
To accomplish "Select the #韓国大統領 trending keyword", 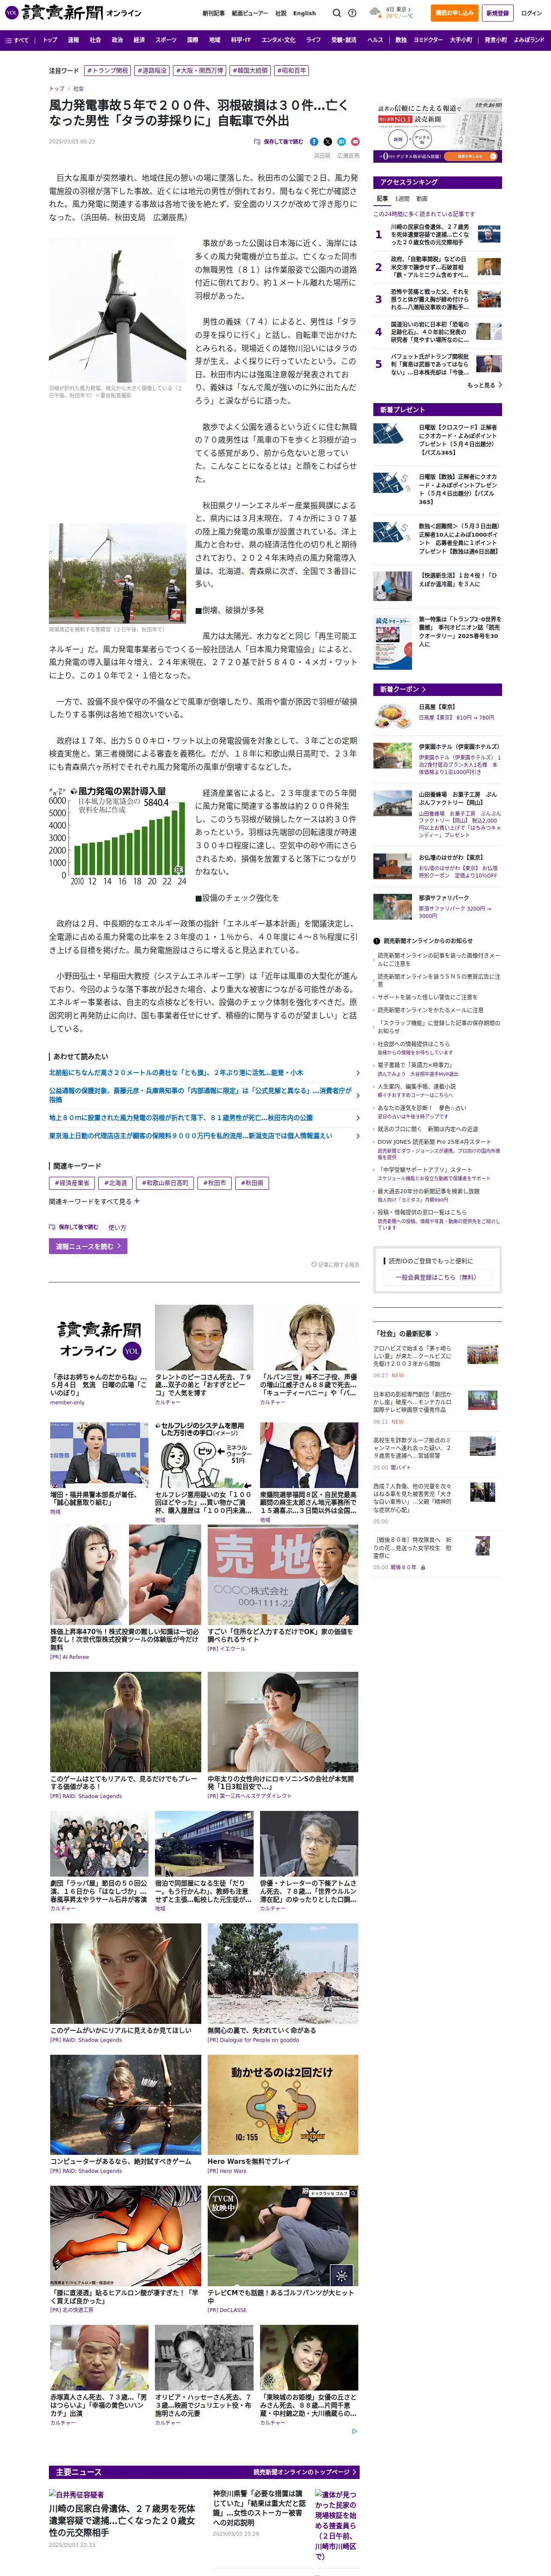I will tap(250, 71).
